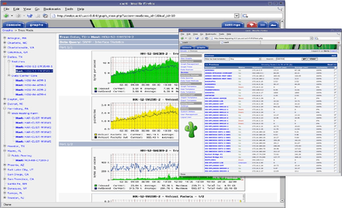Click the red tree view mode icon
The image size is (342, 208).
tap(252, 25)
